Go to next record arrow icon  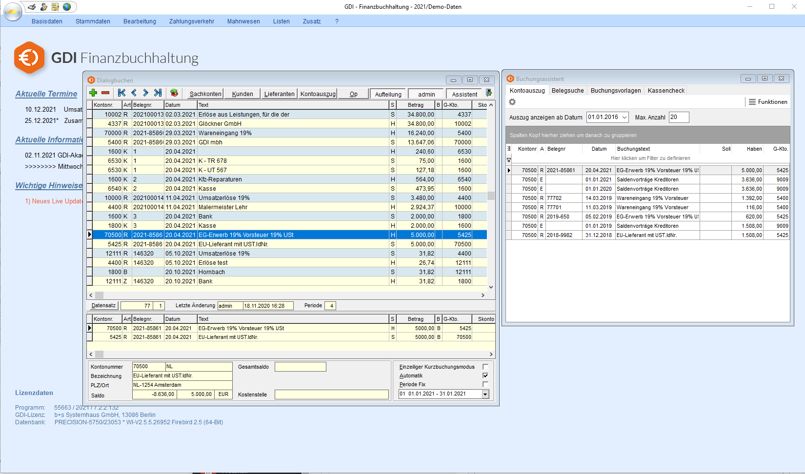[145, 93]
